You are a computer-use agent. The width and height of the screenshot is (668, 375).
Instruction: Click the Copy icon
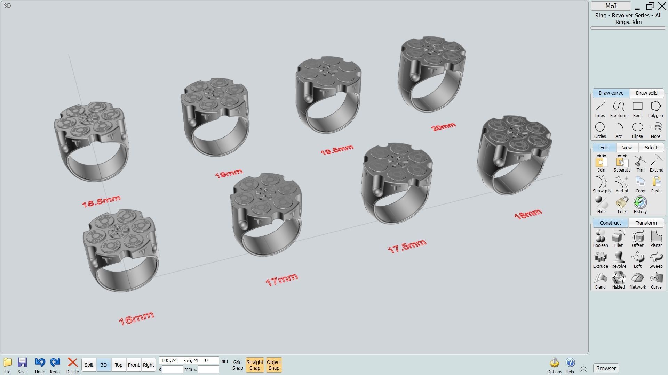[640, 184]
